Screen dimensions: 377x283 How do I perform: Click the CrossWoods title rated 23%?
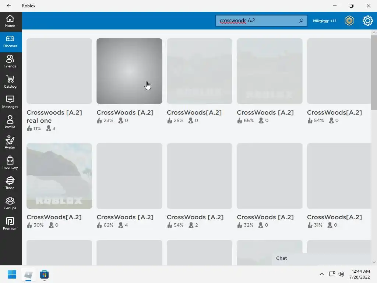coord(125,112)
